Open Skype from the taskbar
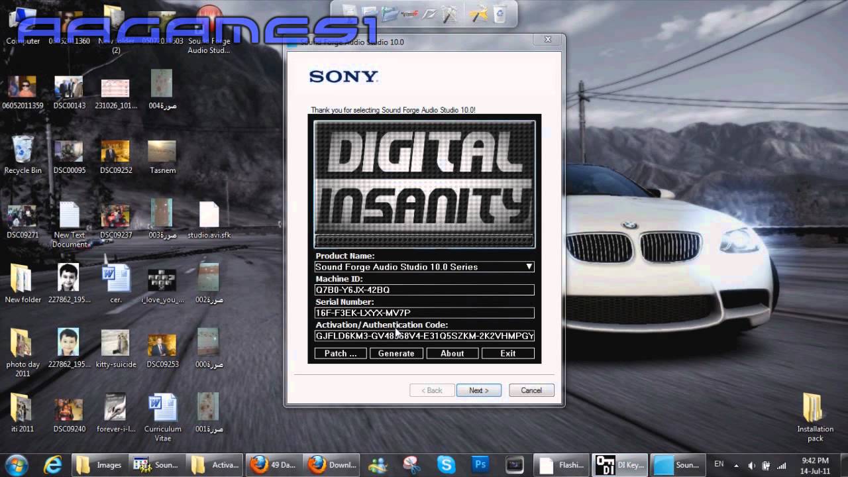Screen dimensions: 848x477 coord(446,465)
